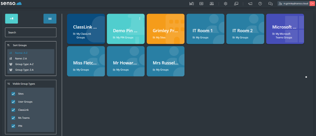Open the chat bubbles icon
Image resolution: width=316 pixels, height=136 pixels.
[271, 4]
